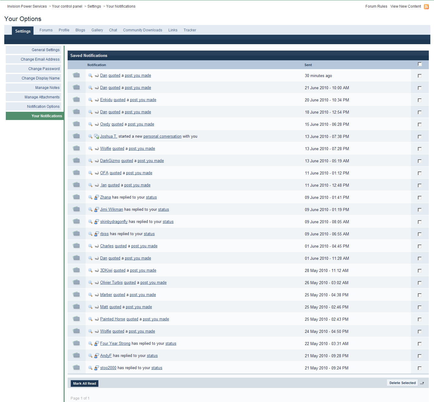
Task: Click quote arrow icon beside OFA
Action: point(97,173)
